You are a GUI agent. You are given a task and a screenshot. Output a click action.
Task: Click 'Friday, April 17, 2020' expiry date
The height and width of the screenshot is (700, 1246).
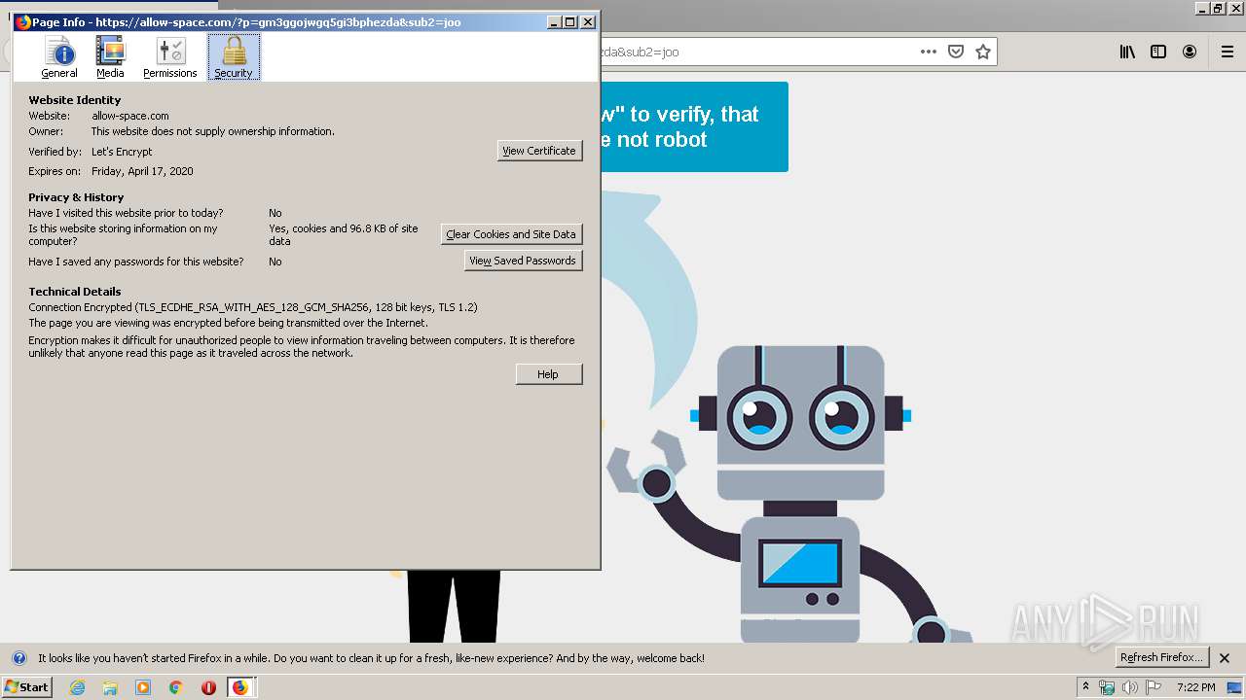(x=142, y=171)
